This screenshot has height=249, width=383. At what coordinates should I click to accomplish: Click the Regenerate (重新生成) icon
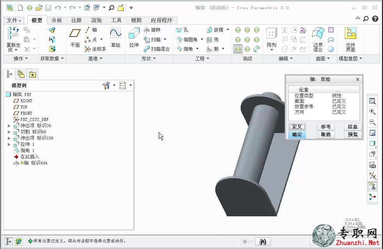tap(13, 33)
